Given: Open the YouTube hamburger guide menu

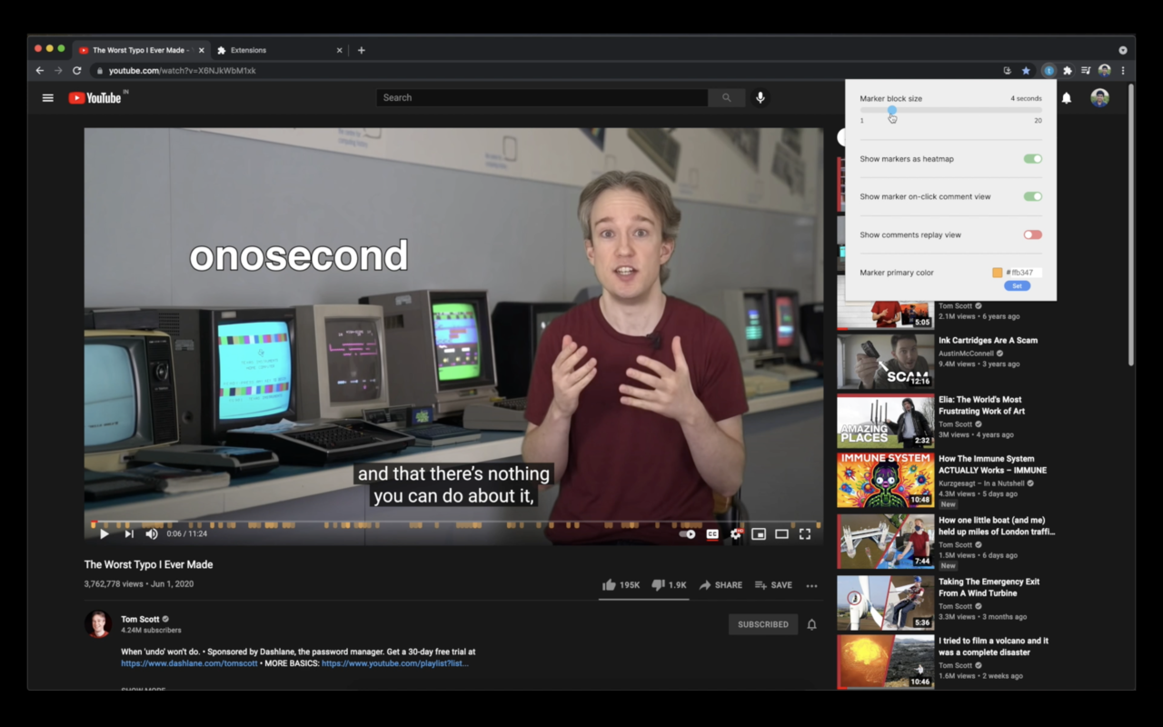Looking at the screenshot, I should [x=48, y=98].
